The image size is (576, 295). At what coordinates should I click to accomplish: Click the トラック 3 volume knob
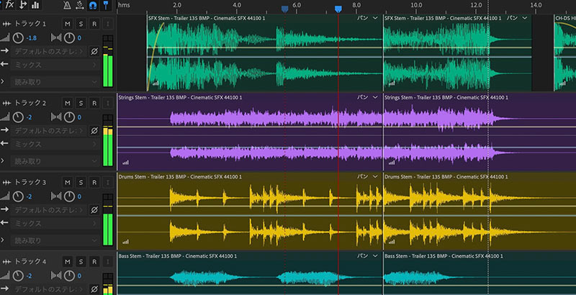[18, 196]
